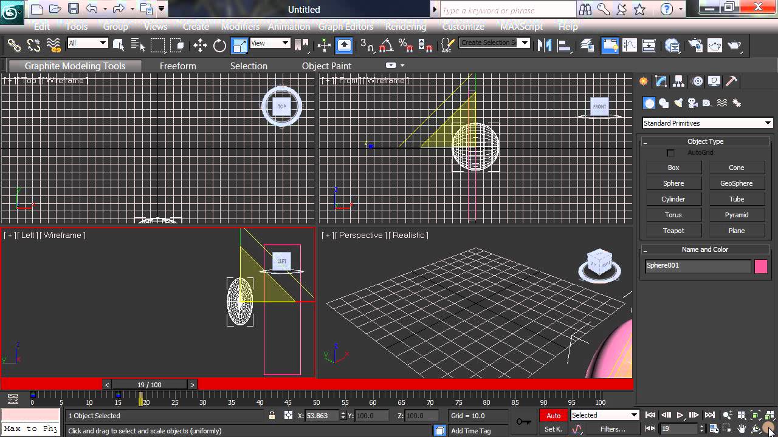Click the Teapot primitive button

pyautogui.click(x=673, y=231)
